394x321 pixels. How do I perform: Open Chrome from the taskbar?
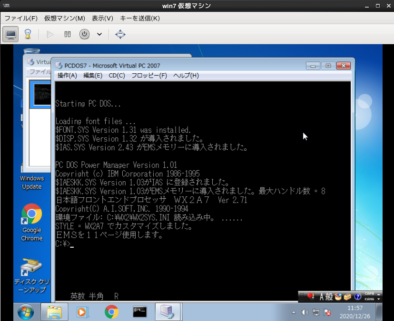(111, 312)
